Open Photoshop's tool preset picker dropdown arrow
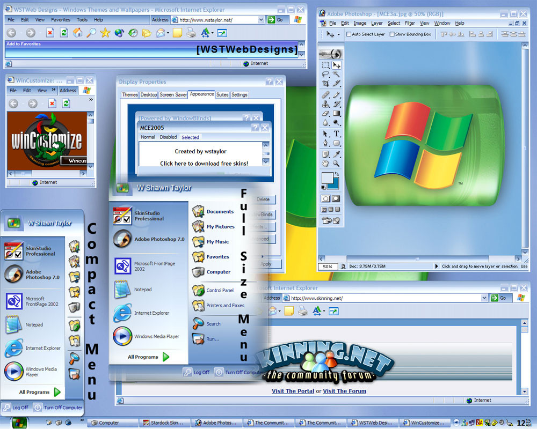Viewport: 537px width, 429px height. pos(339,34)
